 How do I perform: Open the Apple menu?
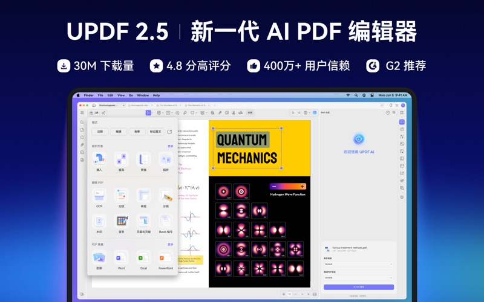pyautogui.click(x=78, y=95)
